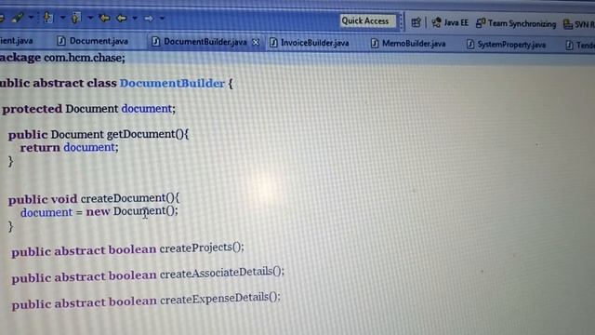Click the Last Edit Location arrow icon
The height and width of the screenshot is (335, 595).
click(x=104, y=18)
